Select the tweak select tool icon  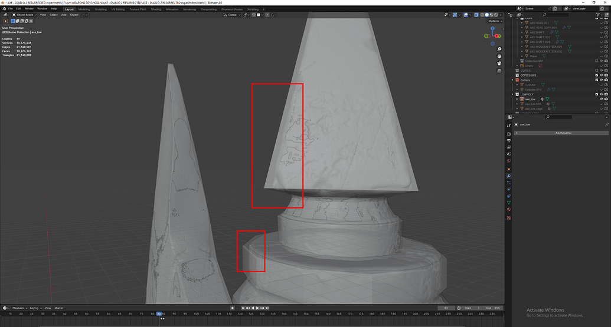tap(5, 21)
